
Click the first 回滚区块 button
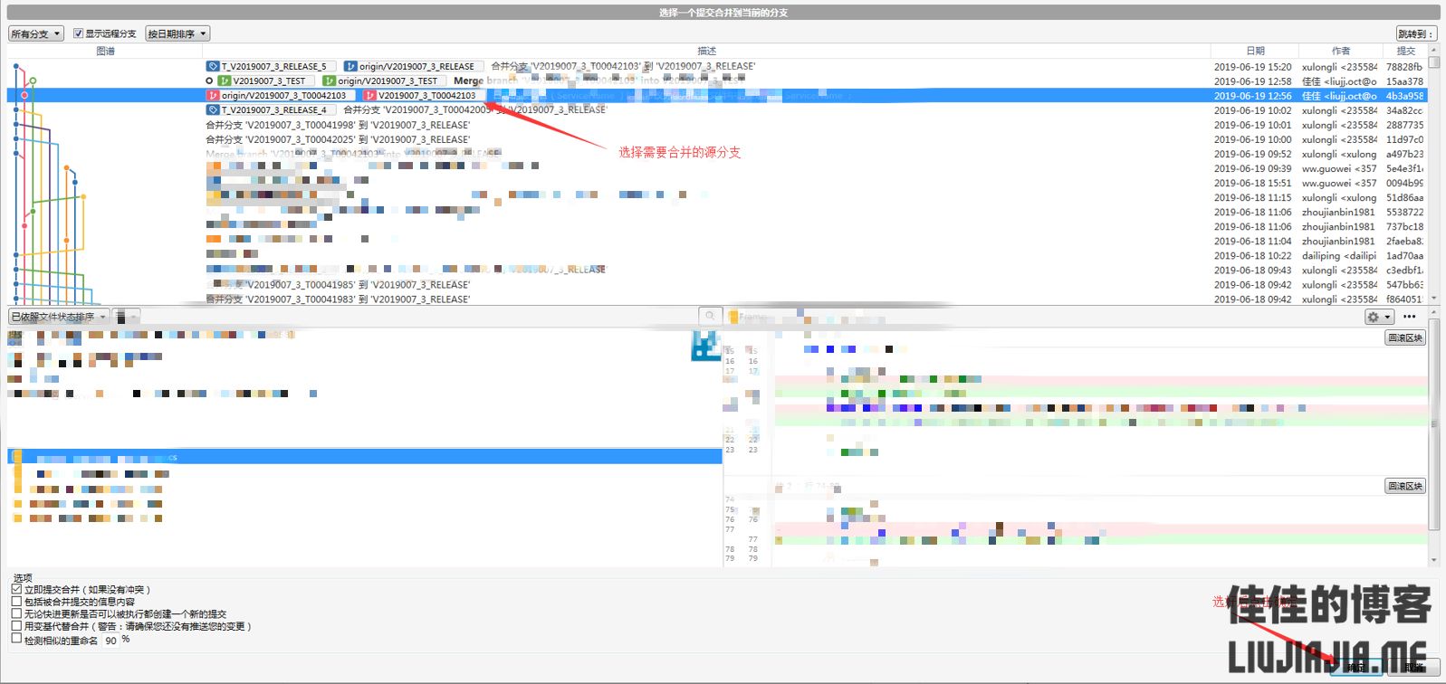1405,337
